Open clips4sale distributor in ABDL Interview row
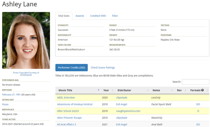This screenshot has width=210, height=127. pos(121,98)
